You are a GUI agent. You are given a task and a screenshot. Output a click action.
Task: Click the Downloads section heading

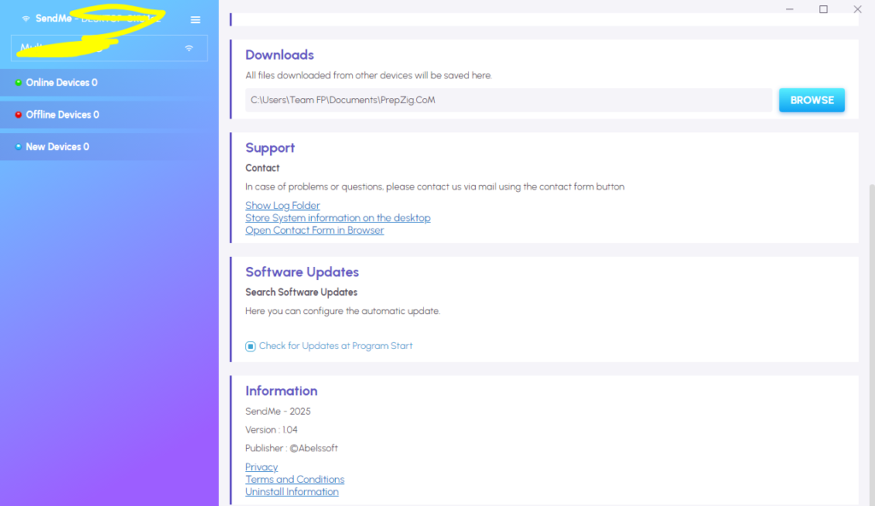point(279,55)
